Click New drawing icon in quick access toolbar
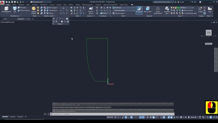The width and height of the screenshot is (218, 123). [x=6, y=2]
